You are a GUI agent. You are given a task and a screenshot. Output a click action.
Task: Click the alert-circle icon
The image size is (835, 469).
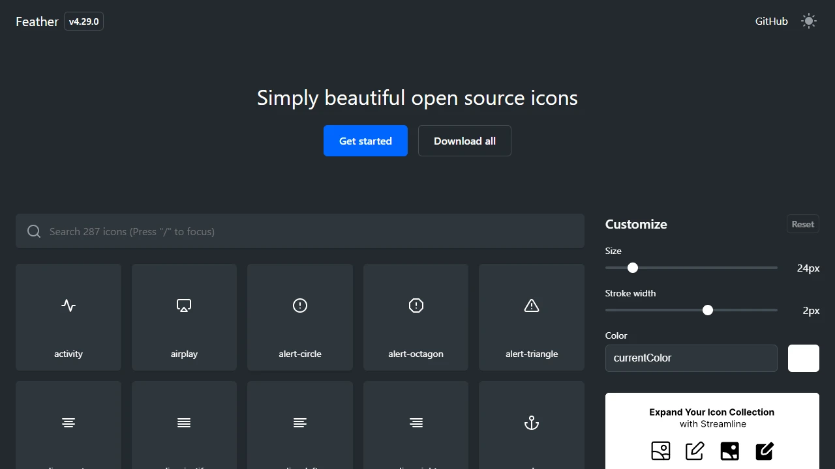click(299, 317)
